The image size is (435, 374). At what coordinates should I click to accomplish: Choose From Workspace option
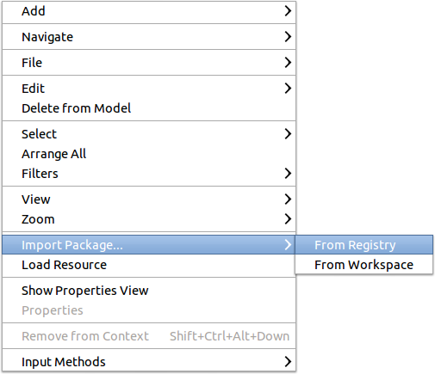tap(364, 265)
